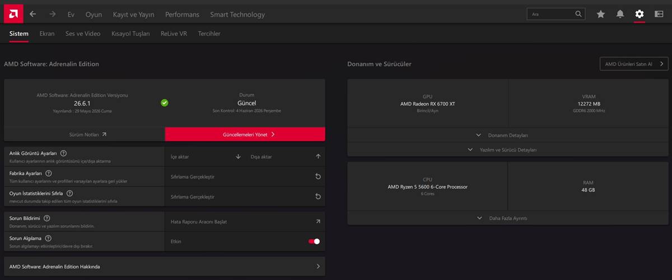Viewport: 672px width, 280px height.
Task: Switch to the Tercihler tab
Action: click(x=209, y=34)
